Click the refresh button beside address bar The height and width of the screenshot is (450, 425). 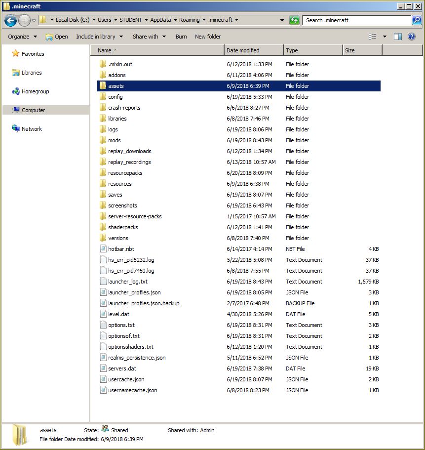click(294, 20)
